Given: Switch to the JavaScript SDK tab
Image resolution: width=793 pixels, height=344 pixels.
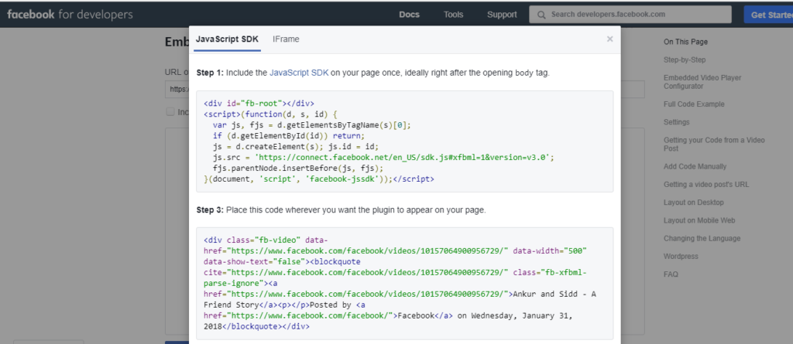Looking at the screenshot, I should (227, 39).
